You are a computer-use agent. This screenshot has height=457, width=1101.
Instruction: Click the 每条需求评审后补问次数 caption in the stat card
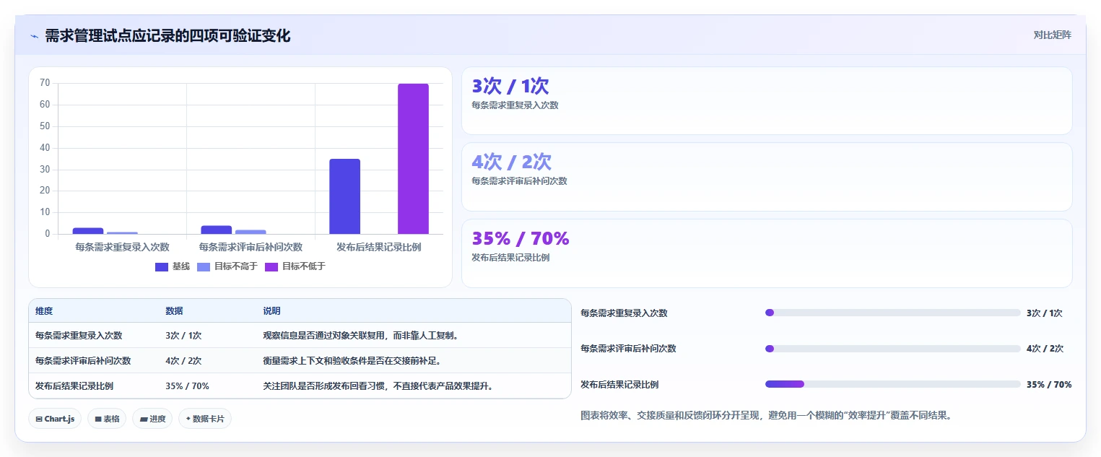click(x=519, y=181)
